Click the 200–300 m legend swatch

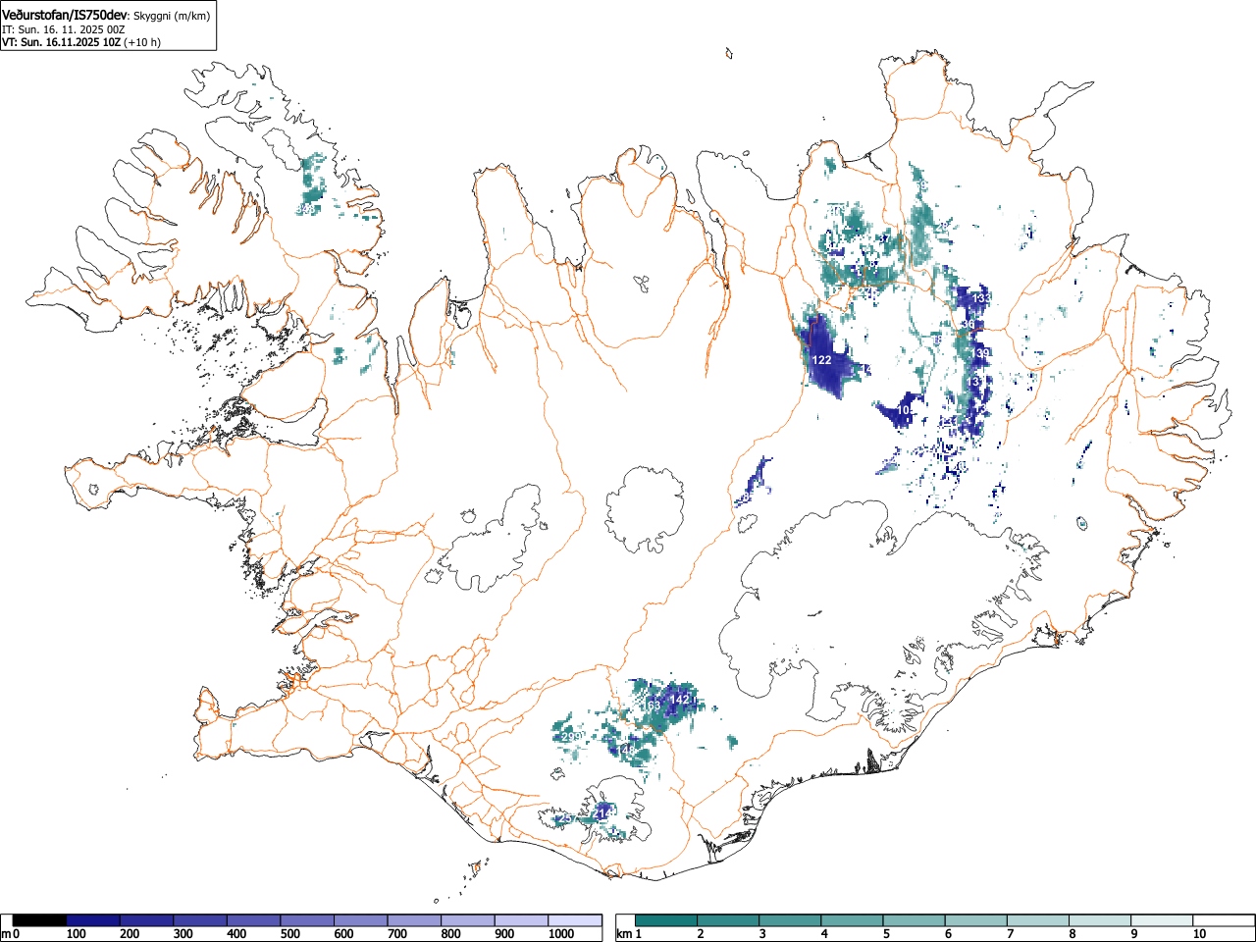[146, 920]
